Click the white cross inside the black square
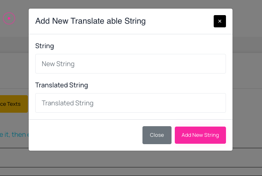262x176 pixels. pyautogui.click(x=220, y=21)
